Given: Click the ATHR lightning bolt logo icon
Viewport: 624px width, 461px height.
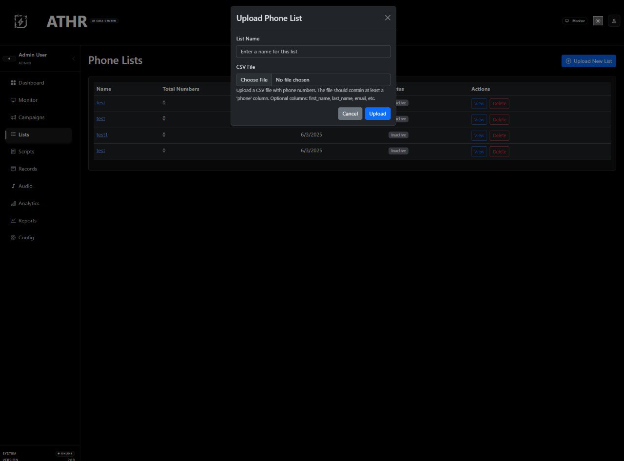Looking at the screenshot, I should [x=20, y=21].
